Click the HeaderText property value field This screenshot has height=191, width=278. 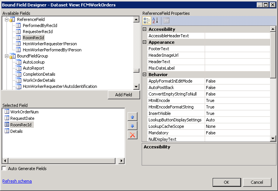click(x=237, y=62)
